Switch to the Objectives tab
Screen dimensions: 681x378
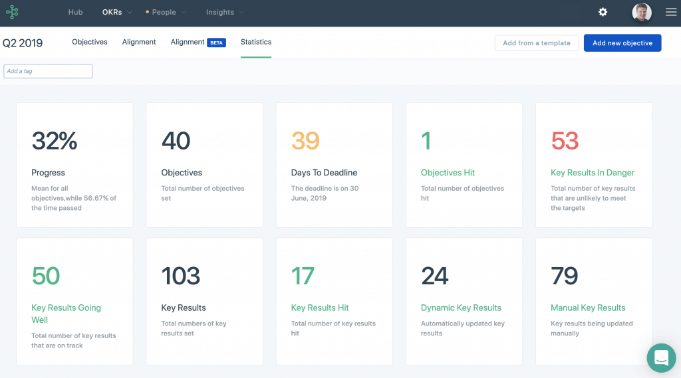90,42
